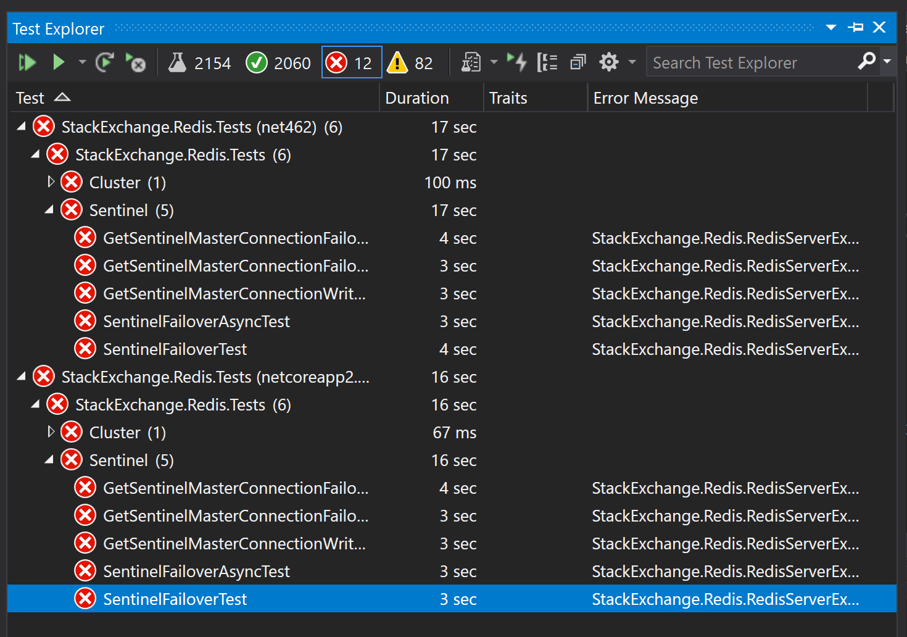Sort by the Duration column header
Screen dimensions: 907x637
431,98
